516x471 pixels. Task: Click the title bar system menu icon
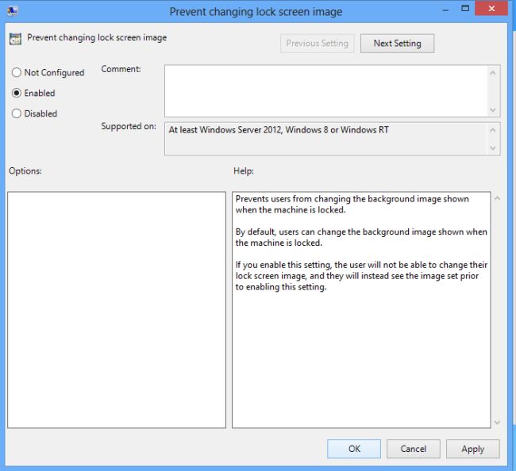[13, 11]
